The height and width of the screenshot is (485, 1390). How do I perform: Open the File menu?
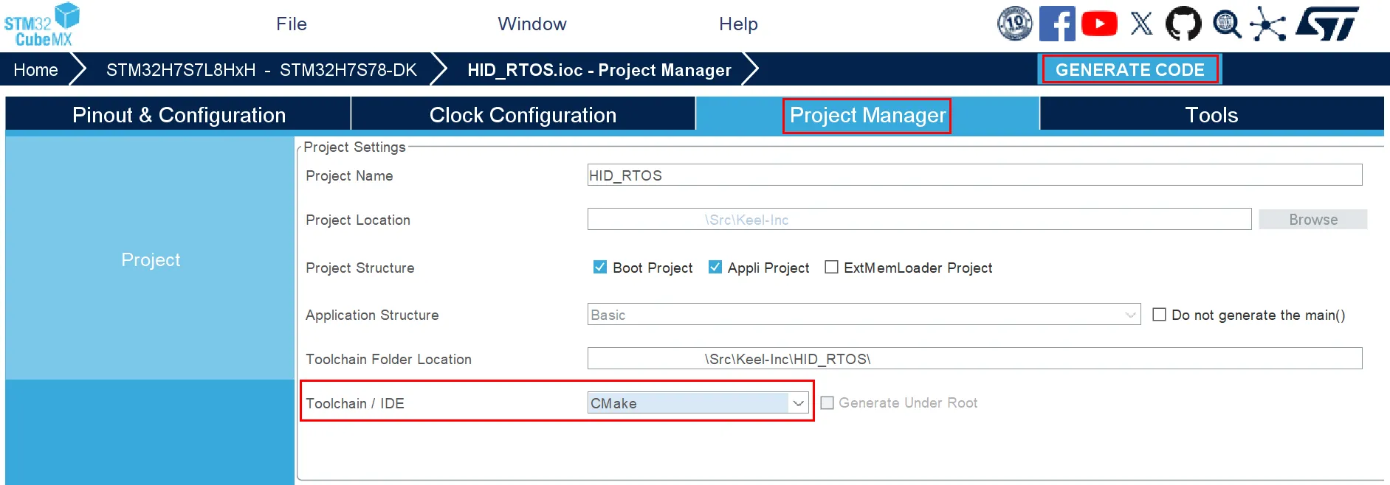[x=291, y=24]
